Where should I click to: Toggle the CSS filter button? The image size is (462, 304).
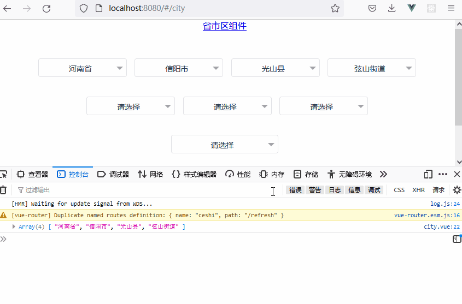click(399, 190)
